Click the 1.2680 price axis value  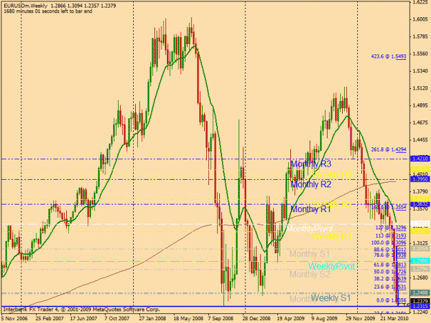coord(420,278)
